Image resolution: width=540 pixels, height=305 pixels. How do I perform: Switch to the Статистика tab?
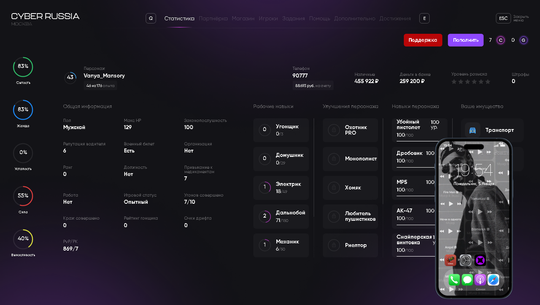click(x=179, y=19)
